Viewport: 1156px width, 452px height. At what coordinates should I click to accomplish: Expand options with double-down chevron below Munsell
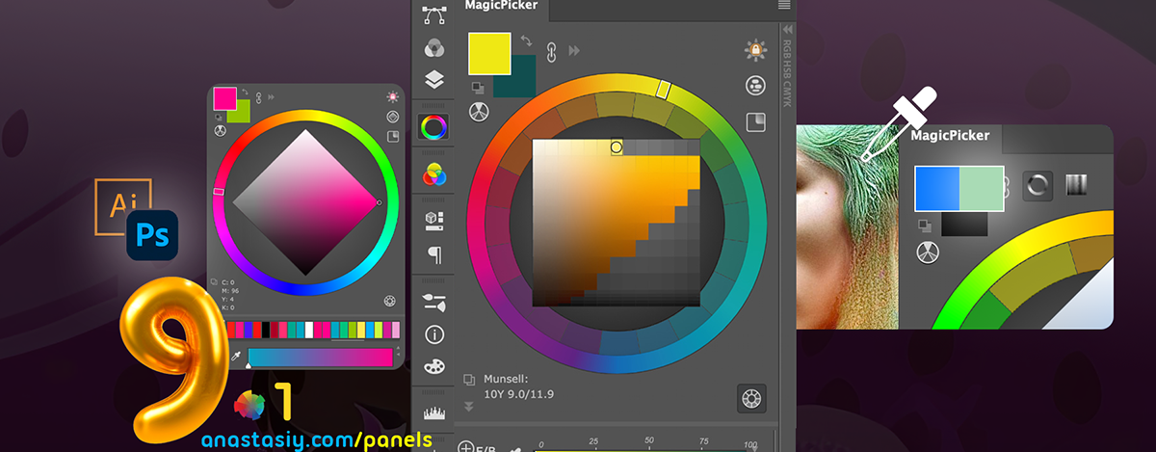(469, 406)
